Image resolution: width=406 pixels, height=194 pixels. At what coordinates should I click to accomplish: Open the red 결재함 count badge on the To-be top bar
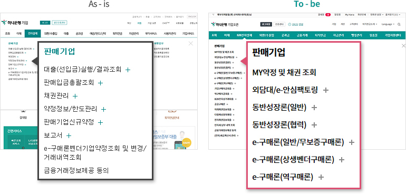[328, 15]
